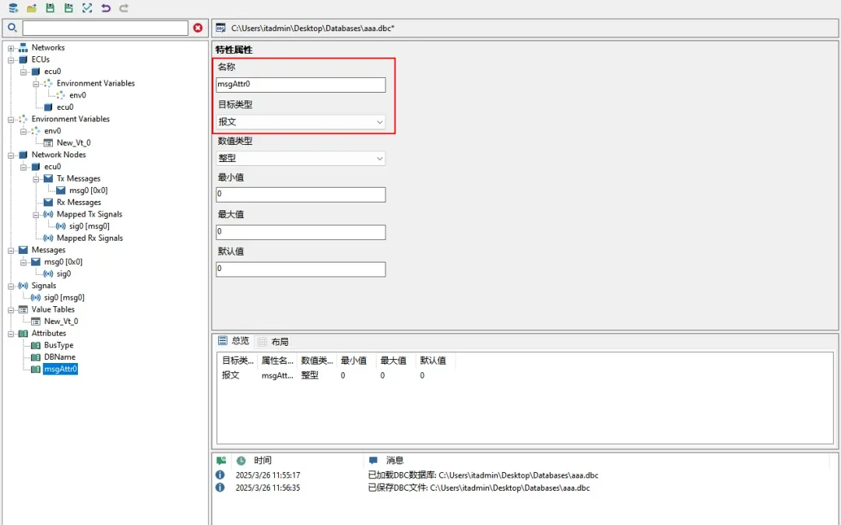Screen dimensions: 841x525
Task: Open the 数值类型 dropdown
Action: [301, 158]
